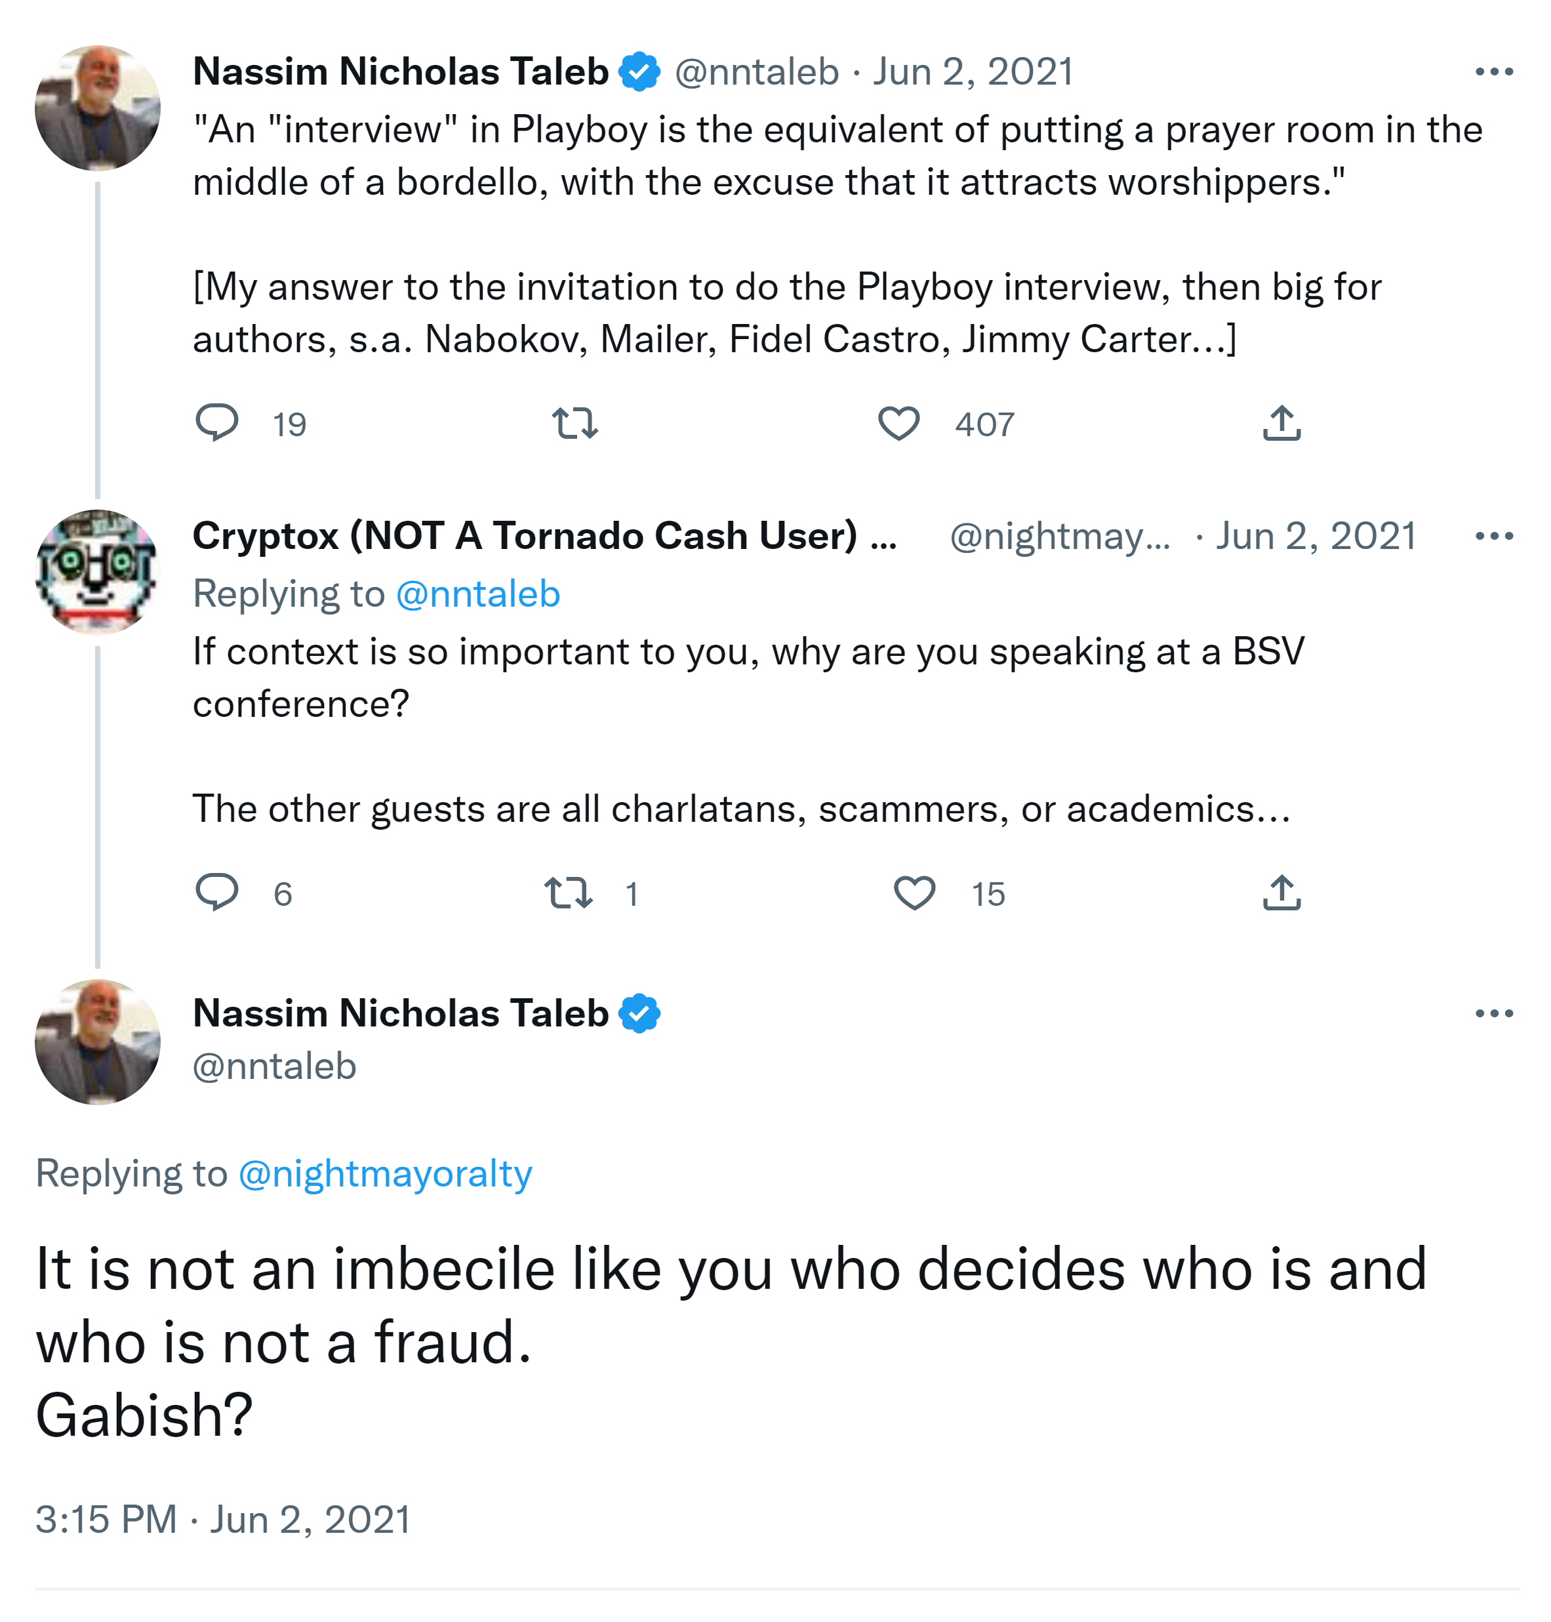Share Cryptox's BSV conference tweet
Image resolution: width=1551 pixels, height=1622 pixels.
coord(1281,892)
